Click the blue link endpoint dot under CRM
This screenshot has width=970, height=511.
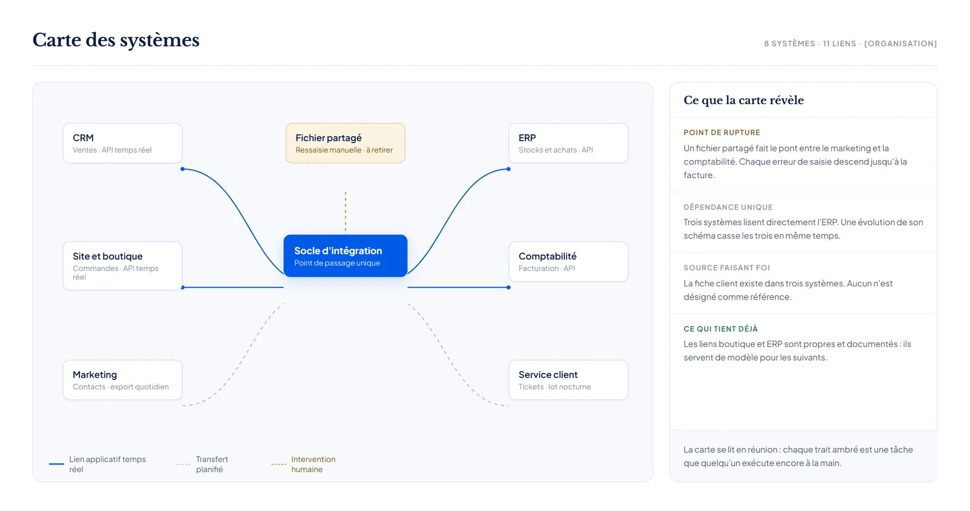tap(182, 169)
